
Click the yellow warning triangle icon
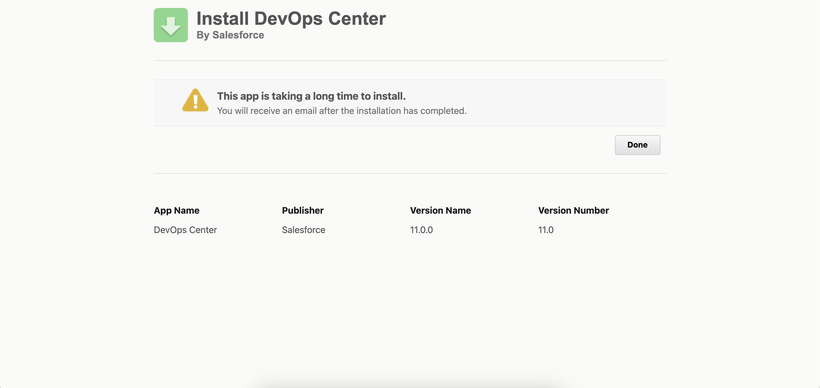[x=195, y=100]
